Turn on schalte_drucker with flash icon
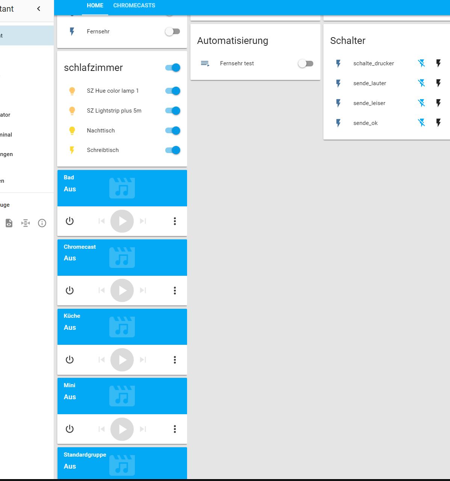 (438, 63)
